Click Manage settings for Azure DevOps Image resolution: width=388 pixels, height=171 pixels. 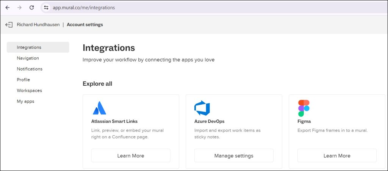pos(234,156)
